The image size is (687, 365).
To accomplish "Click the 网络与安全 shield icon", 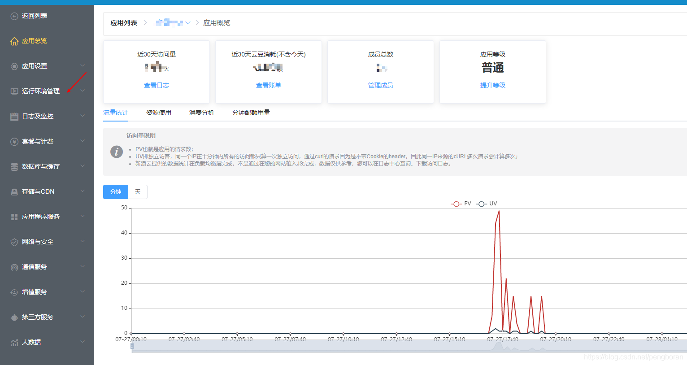I will point(14,242).
